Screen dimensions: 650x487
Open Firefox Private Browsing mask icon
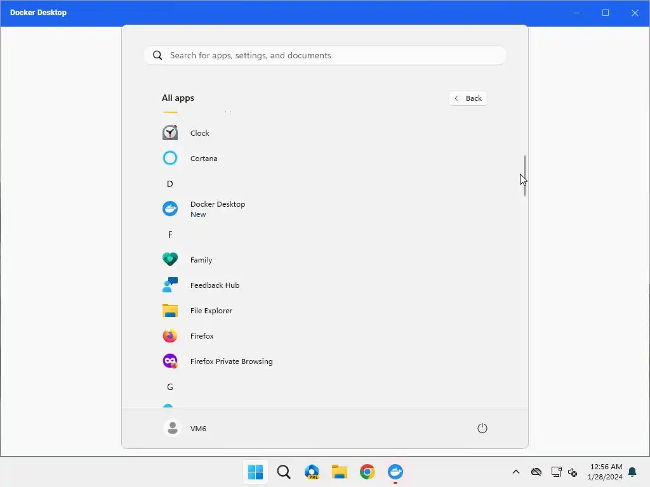click(170, 361)
